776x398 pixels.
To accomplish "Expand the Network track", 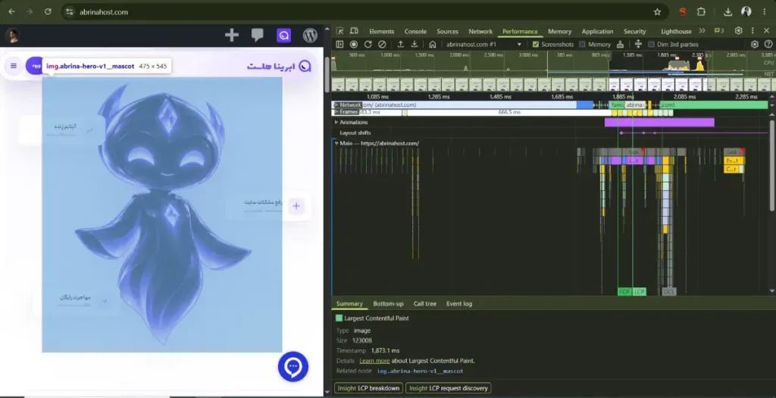I will 336,105.
